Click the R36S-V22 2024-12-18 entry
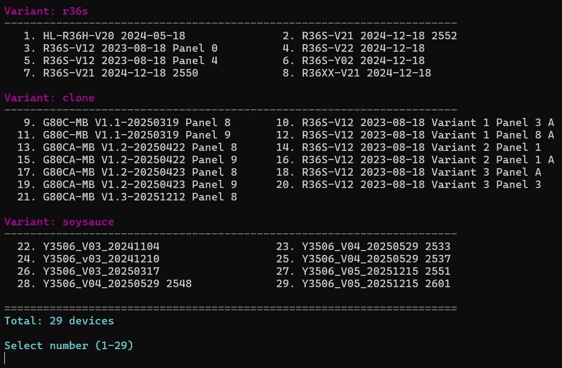The width and height of the screenshot is (562, 368). [353, 48]
